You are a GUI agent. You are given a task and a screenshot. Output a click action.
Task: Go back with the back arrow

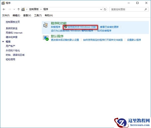[x=4, y=9]
